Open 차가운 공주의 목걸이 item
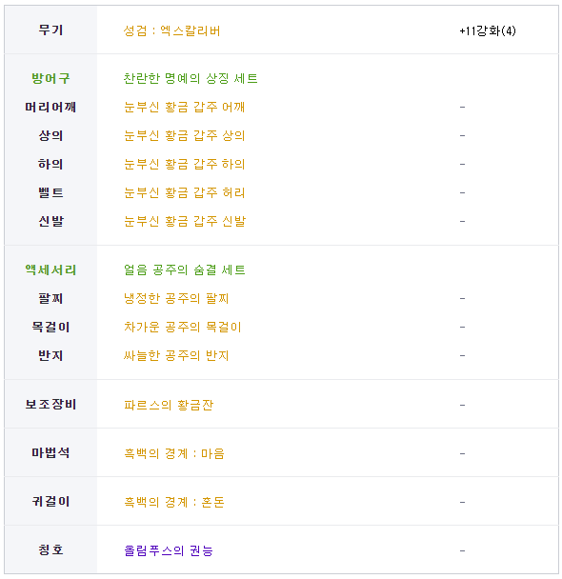The image size is (562, 579). pyautogui.click(x=182, y=328)
